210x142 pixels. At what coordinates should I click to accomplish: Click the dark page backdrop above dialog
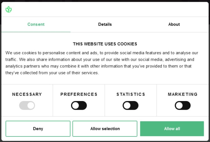(x=105, y=1)
